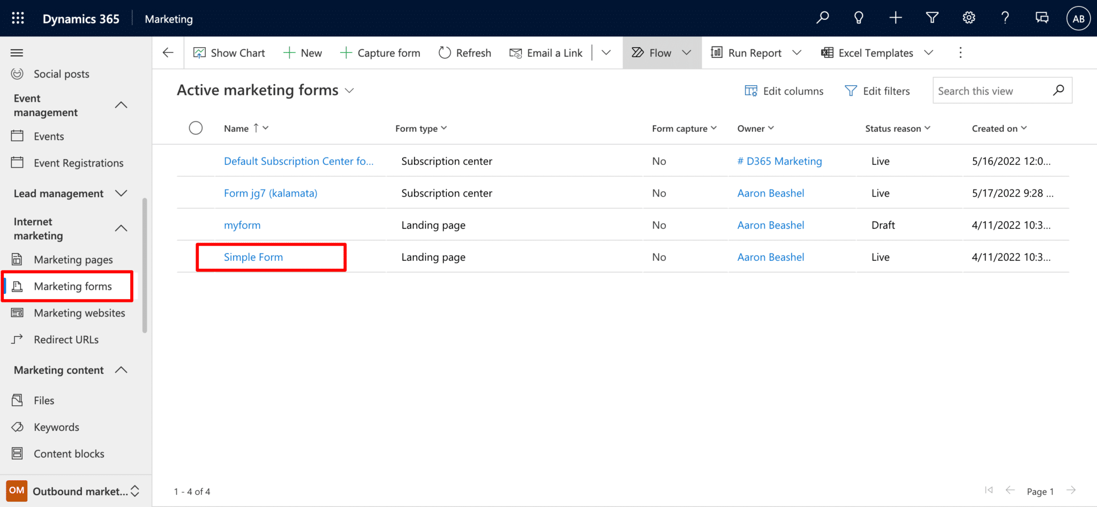Open the Dynamics 365 app launcher grid
1097x507 pixels.
pyautogui.click(x=18, y=18)
